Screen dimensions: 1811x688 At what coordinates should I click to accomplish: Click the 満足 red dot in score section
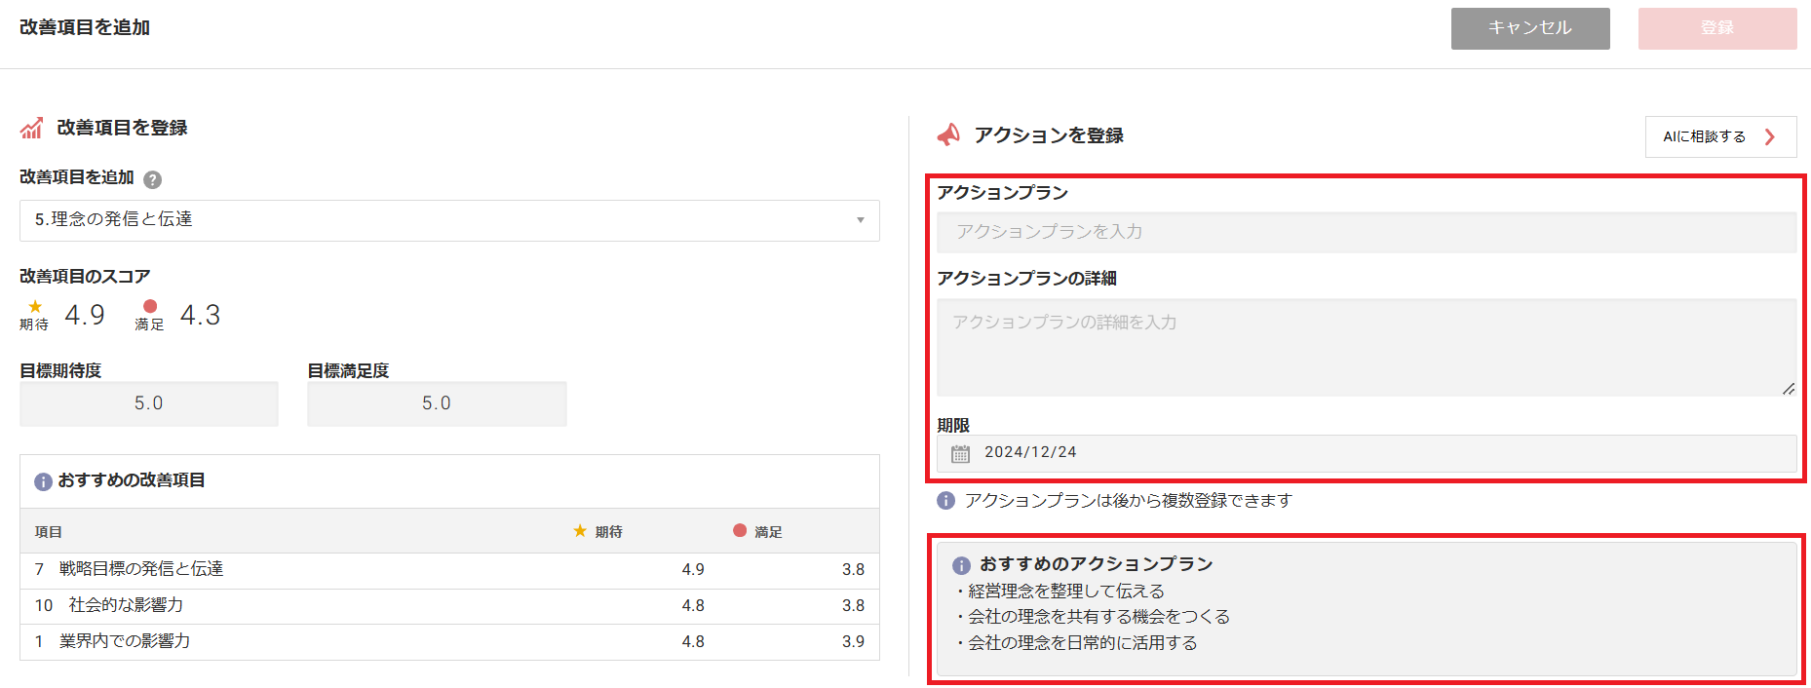click(150, 307)
